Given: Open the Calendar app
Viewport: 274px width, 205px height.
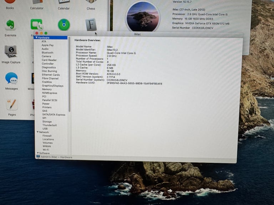Looking at the screenshot, I should 64,2.
